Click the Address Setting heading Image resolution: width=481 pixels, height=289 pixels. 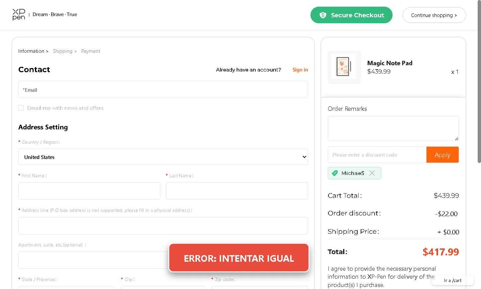tap(43, 127)
